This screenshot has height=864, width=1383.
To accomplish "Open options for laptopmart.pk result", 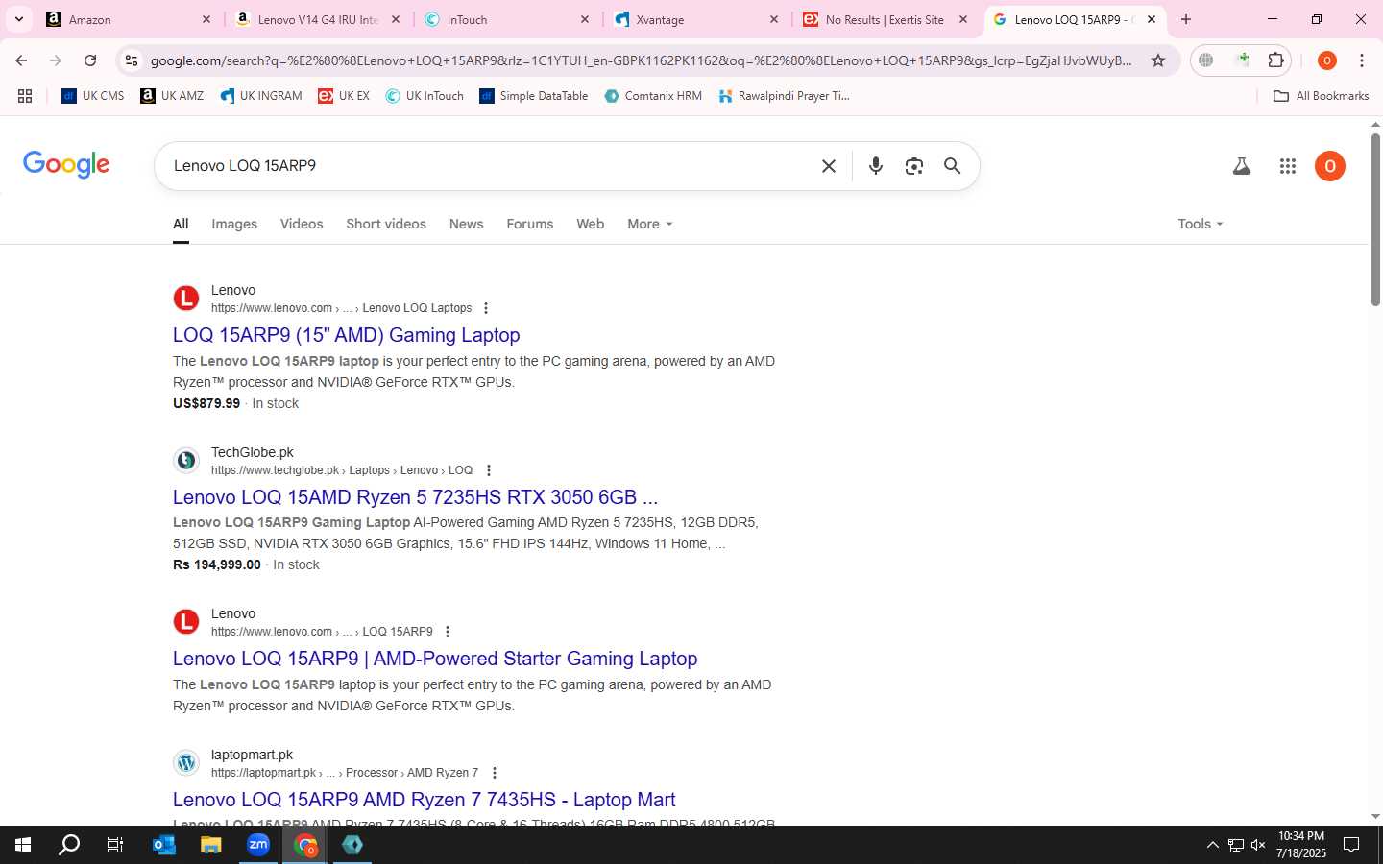I will [495, 773].
